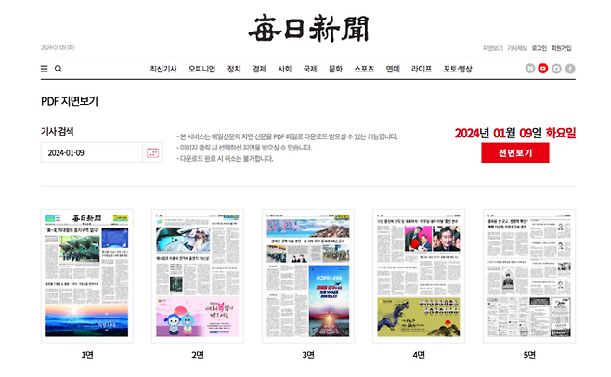611x377 pixels.
Task: Open the 3면 page thumbnail
Action: [x=307, y=275]
